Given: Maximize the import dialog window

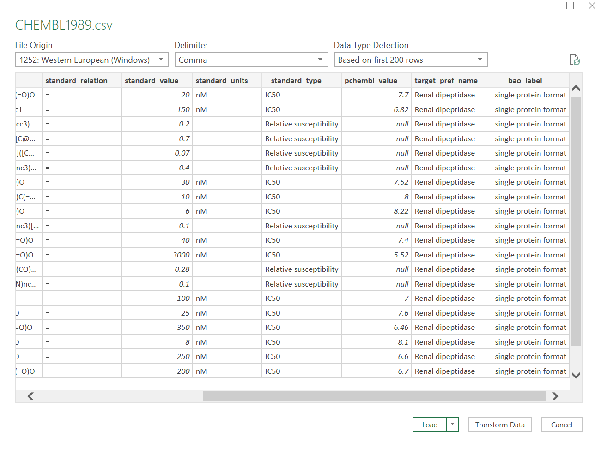Looking at the screenshot, I should pos(570,6).
